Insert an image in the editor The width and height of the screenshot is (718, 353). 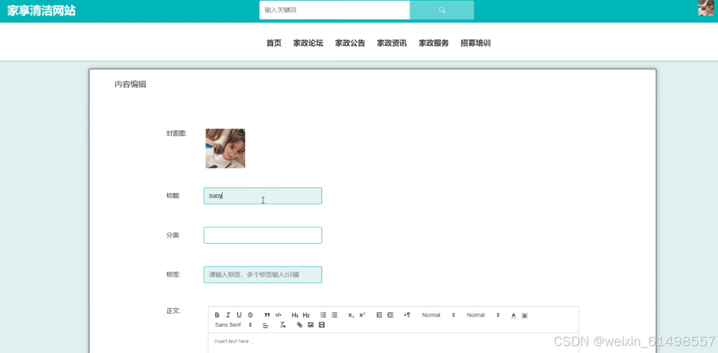pos(310,325)
